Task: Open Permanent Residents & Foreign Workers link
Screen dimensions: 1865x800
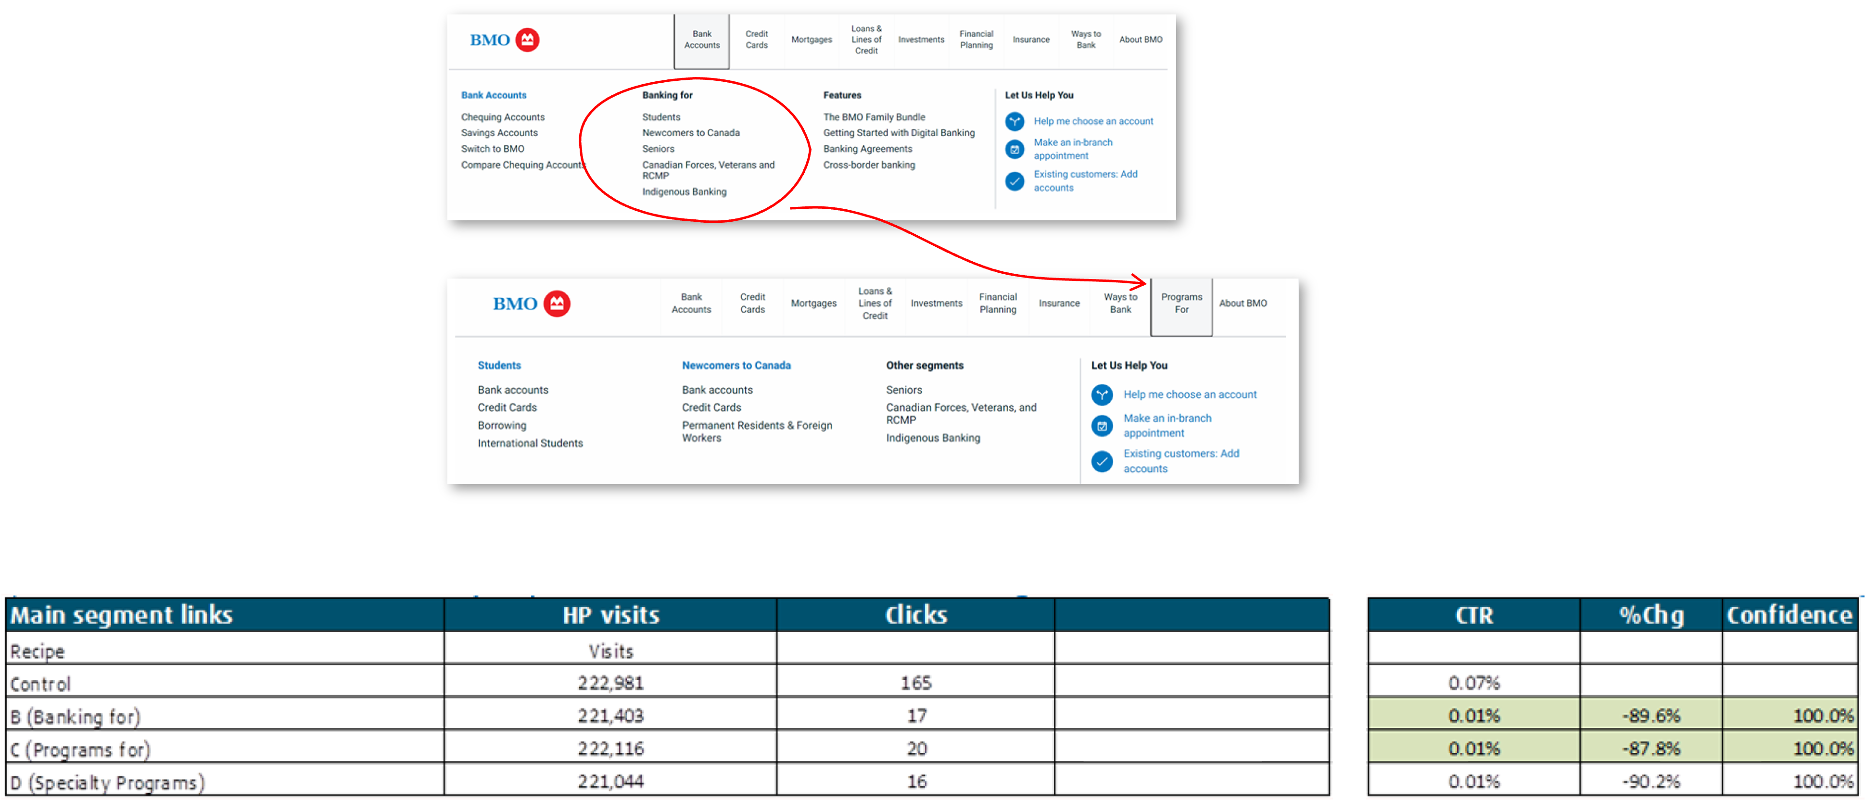Action: click(757, 432)
